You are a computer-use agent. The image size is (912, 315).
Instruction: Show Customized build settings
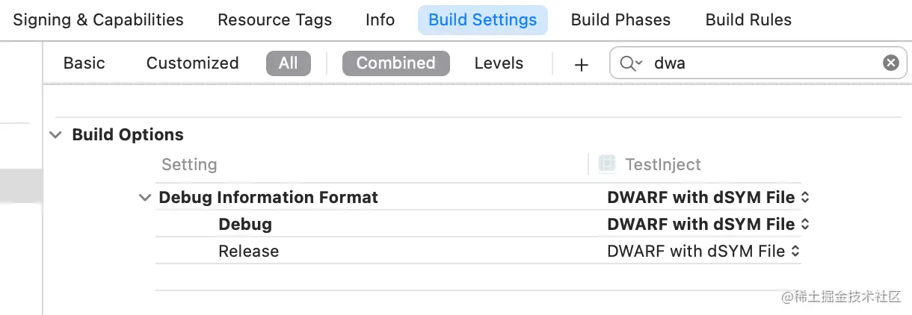tap(192, 63)
